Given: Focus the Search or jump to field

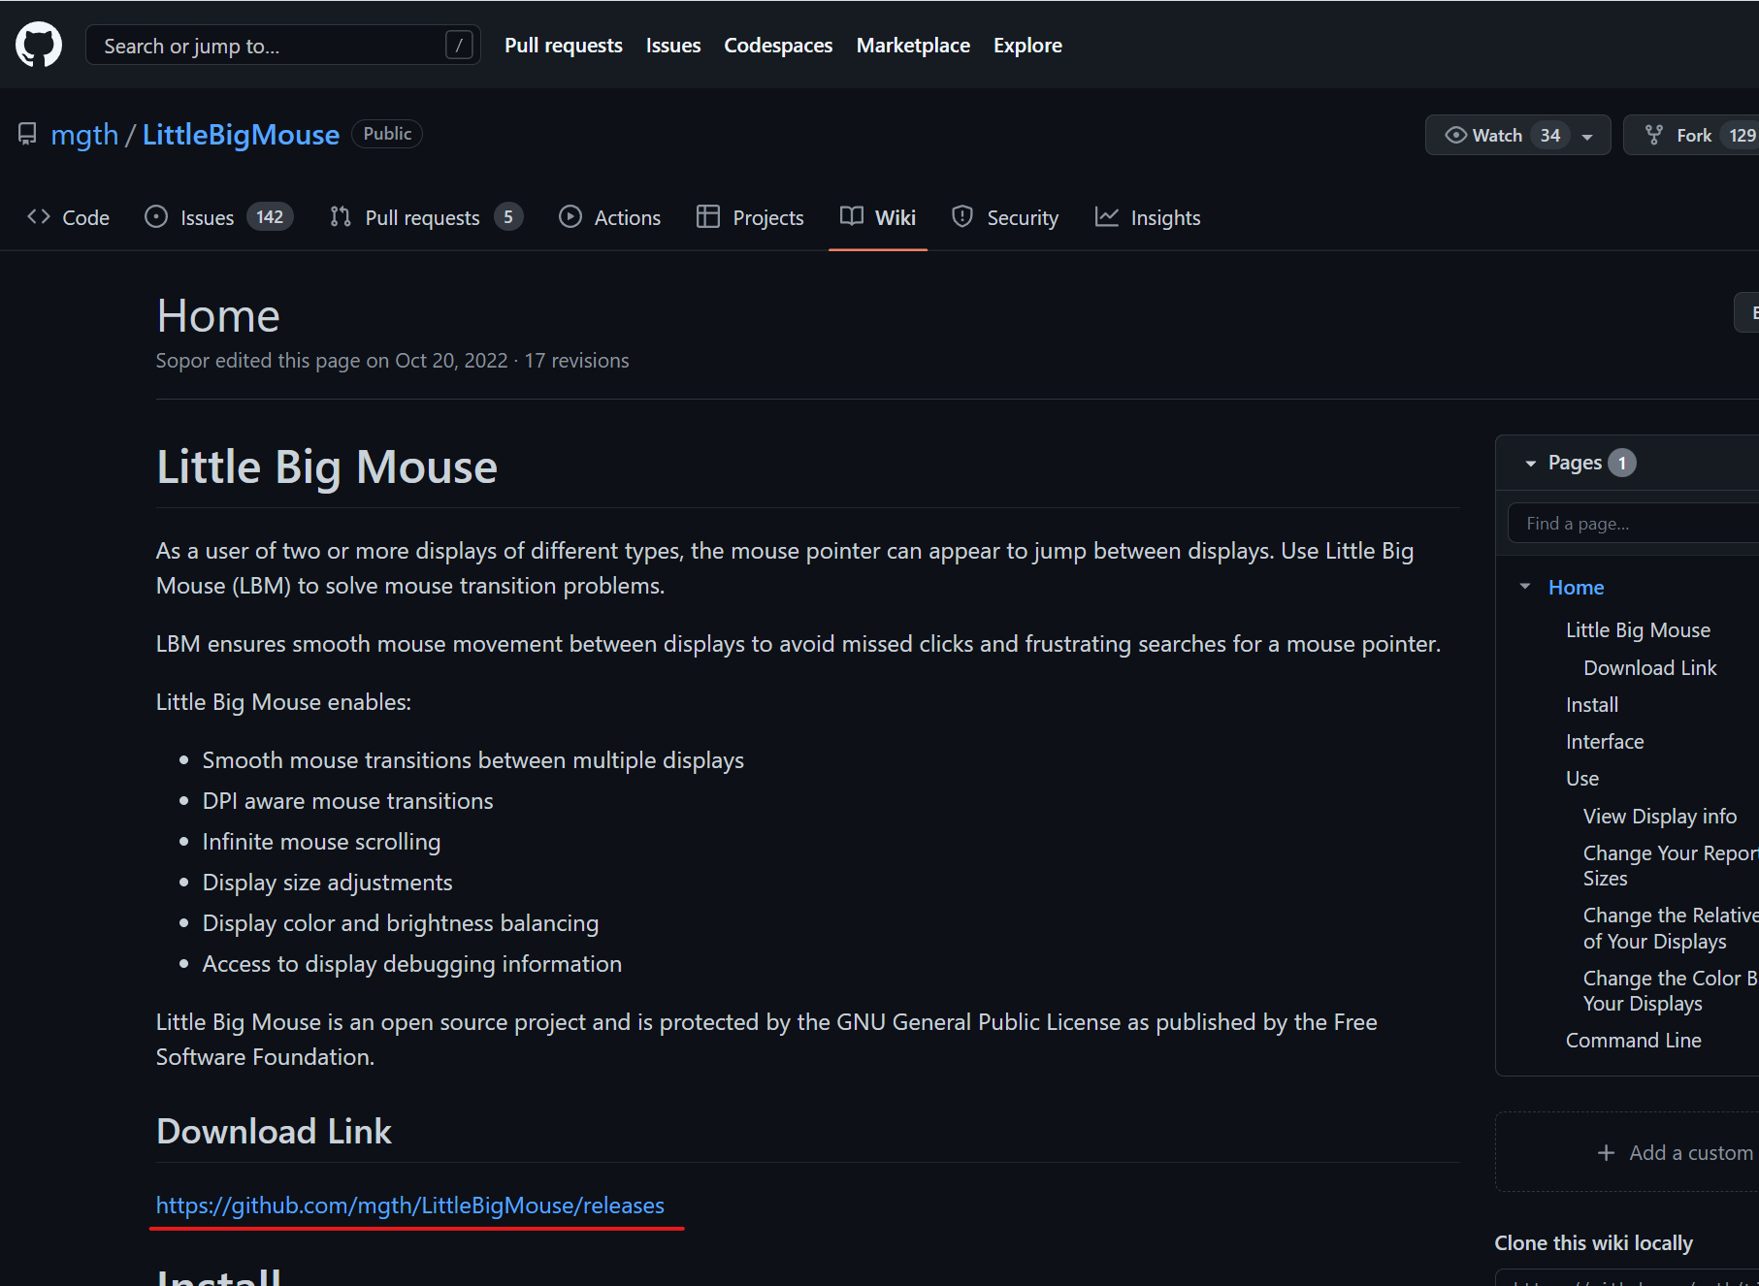Looking at the screenshot, I should 283,45.
